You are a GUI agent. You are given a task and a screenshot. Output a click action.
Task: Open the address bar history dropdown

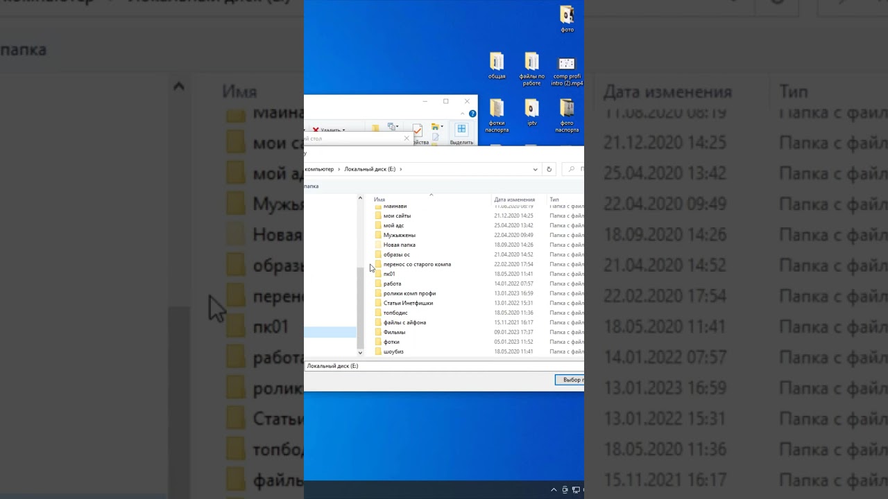click(x=535, y=169)
